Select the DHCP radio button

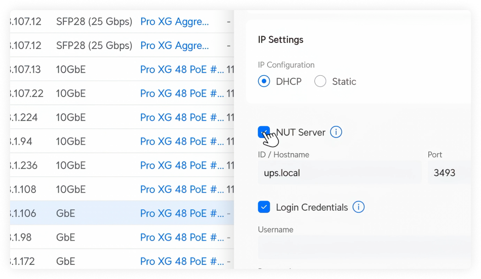pyautogui.click(x=264, y=81)
